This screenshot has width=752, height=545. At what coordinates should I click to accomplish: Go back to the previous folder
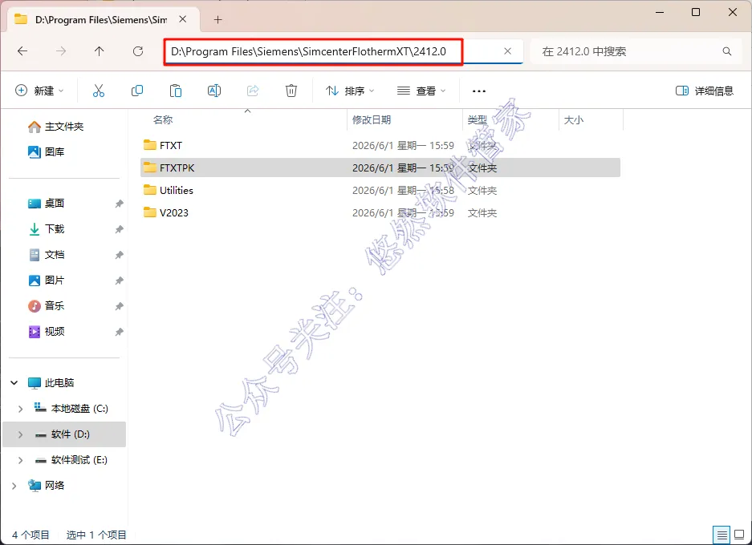click(x=22, y=51)
